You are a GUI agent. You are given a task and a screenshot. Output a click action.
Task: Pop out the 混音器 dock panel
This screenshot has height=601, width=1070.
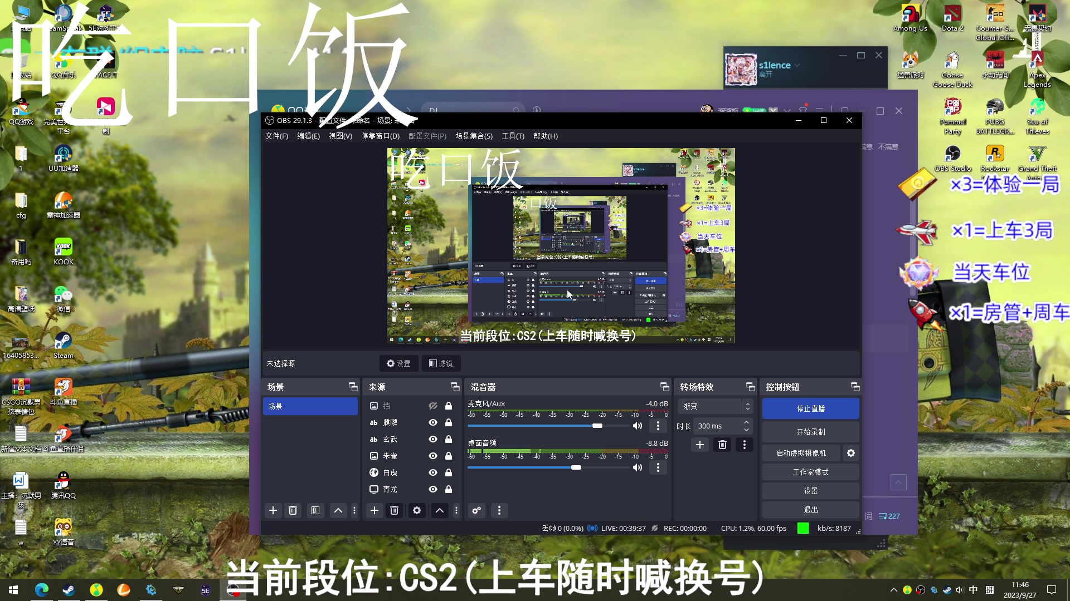[664, 387]
